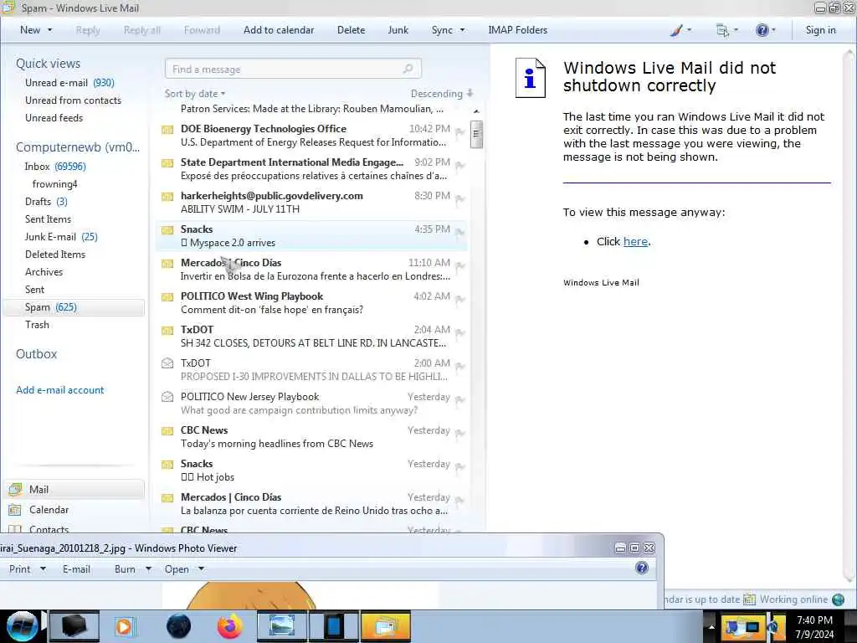Click message list scroll-up arrow
Image resolution: width=857 pixels, height=643 pixels.
[x=476, y=111]
